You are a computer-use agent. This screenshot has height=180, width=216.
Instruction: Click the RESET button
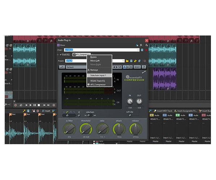(x=137, y=67)
